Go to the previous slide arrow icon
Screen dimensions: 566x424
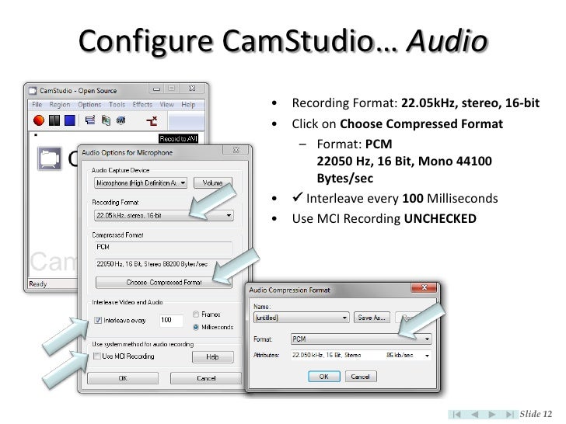[475, 414]
